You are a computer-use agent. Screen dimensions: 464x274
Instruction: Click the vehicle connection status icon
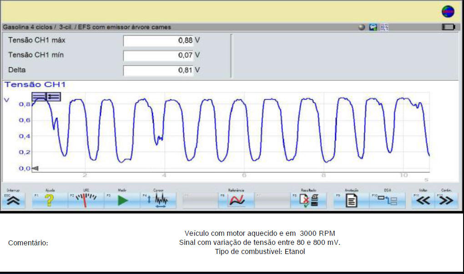[x=373, y=27]
